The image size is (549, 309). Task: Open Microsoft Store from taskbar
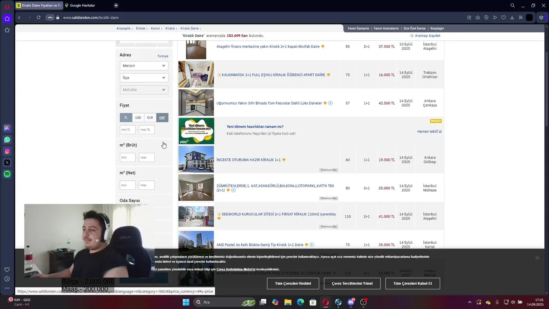313,302
